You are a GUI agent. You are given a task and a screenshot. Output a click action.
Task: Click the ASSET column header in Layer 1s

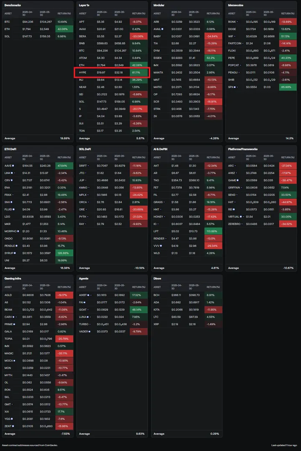[x=83, y=14]
